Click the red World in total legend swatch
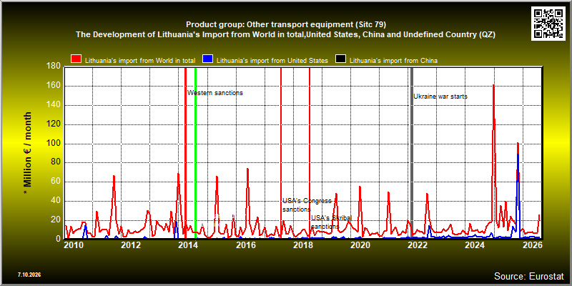The image size is (572, 286). [77, 59]
